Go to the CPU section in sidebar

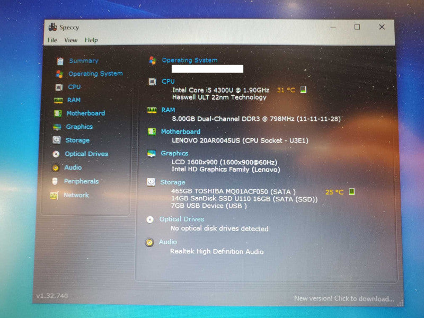click(x=74, y=87)
